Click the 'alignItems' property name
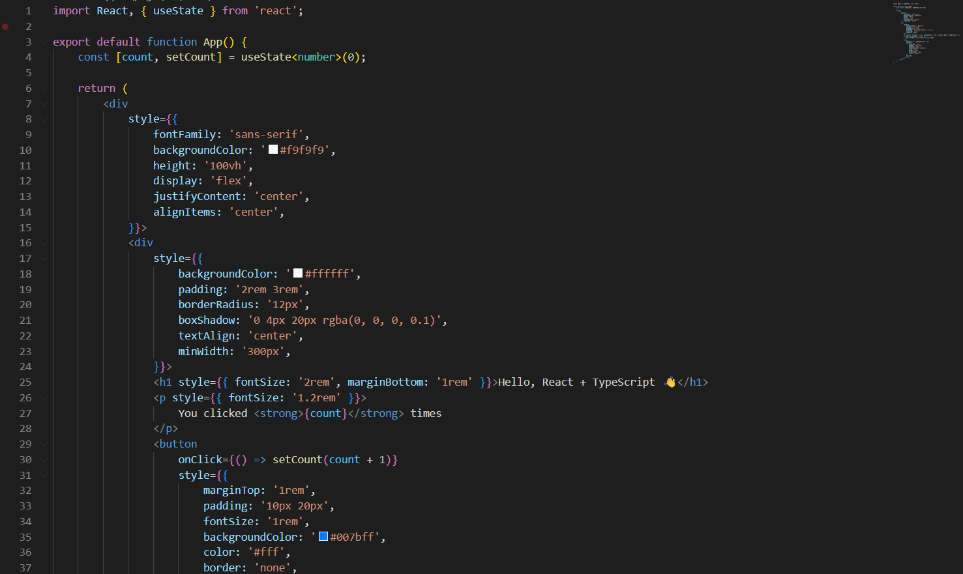The width and height of the screenshot is (963, 574). (x=185, y=212)
